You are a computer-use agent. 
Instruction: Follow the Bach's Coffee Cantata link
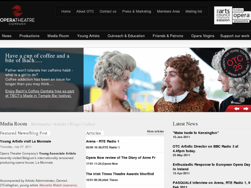point(40,93)
